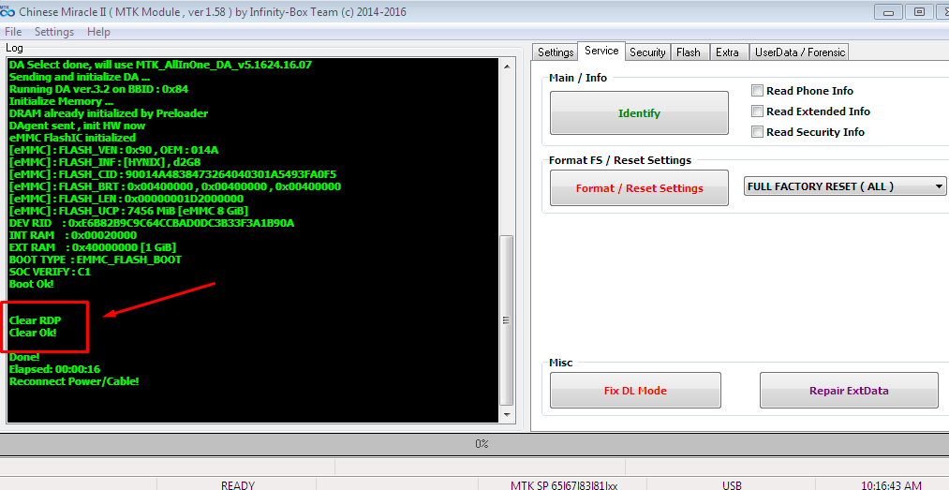Click the Fix DL Mode button
Viewport: 949px width, 490px height.
click(x=635, y=391)
